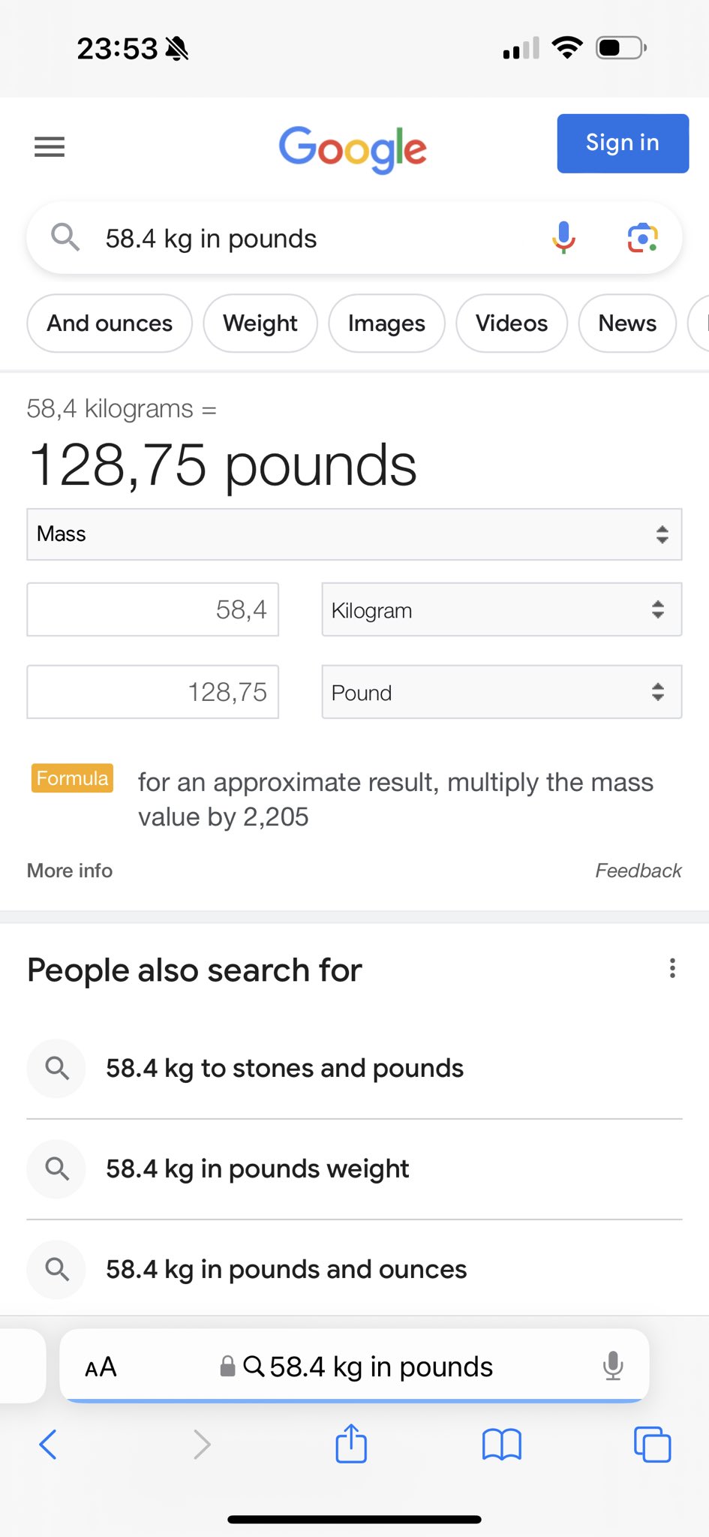Open Google Lens camera search
Image resolution: width=709 pixels, height=1537 pixels.
[x=643, y=238]
